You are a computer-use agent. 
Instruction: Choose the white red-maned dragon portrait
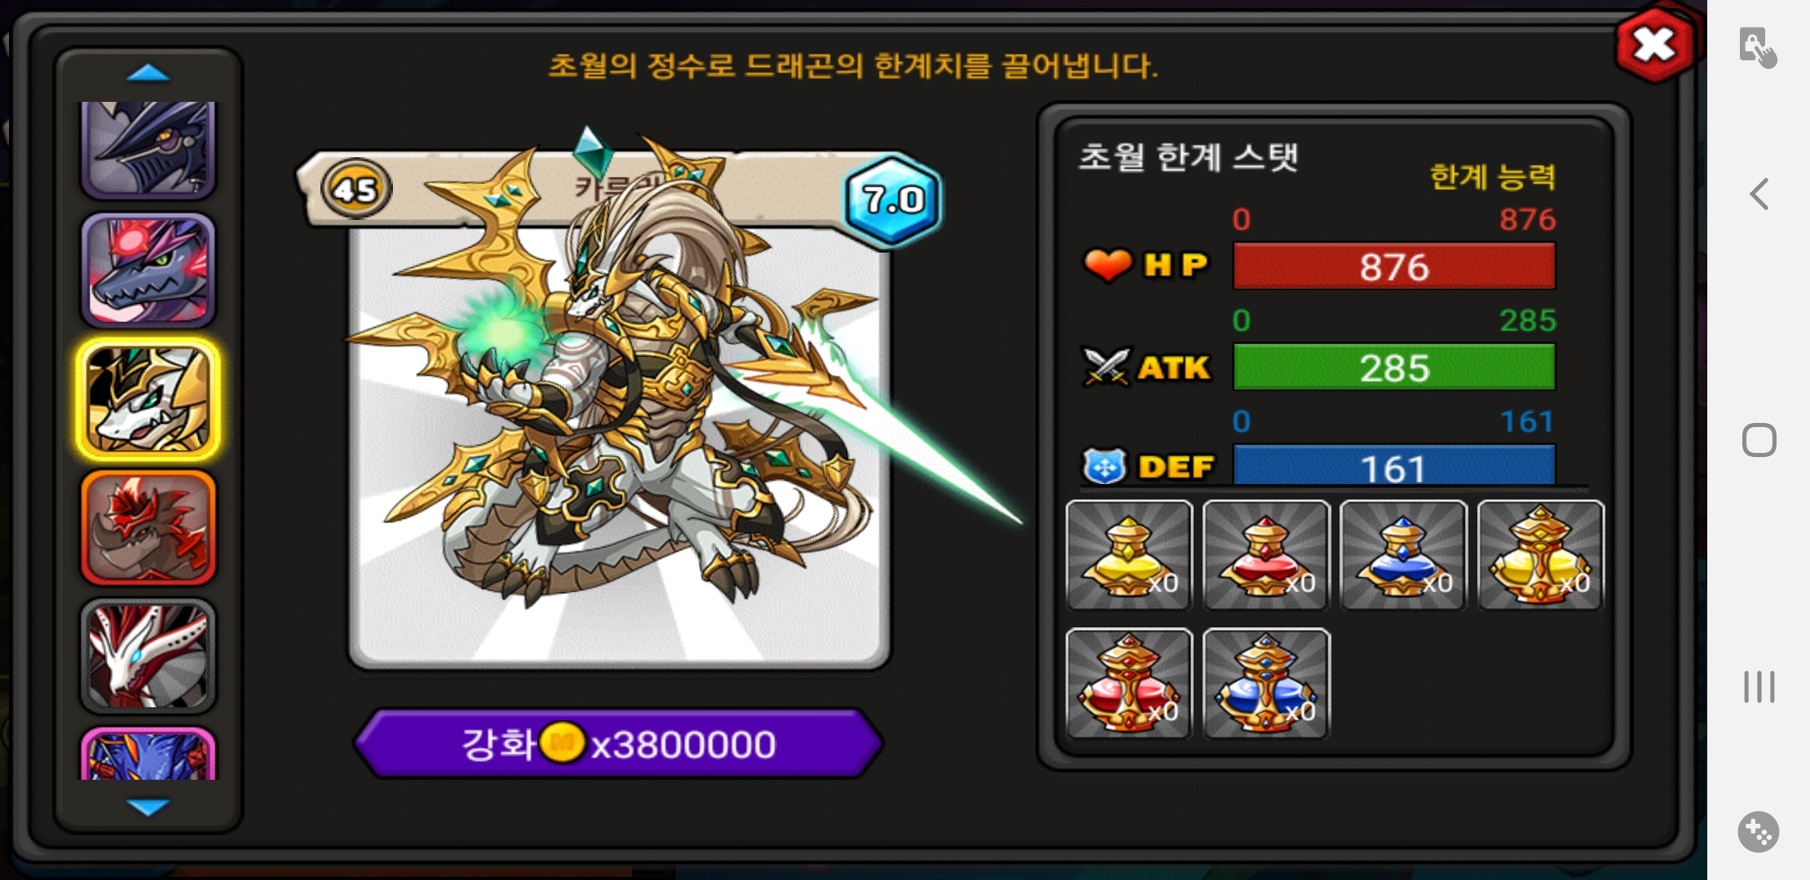[148, 656]
